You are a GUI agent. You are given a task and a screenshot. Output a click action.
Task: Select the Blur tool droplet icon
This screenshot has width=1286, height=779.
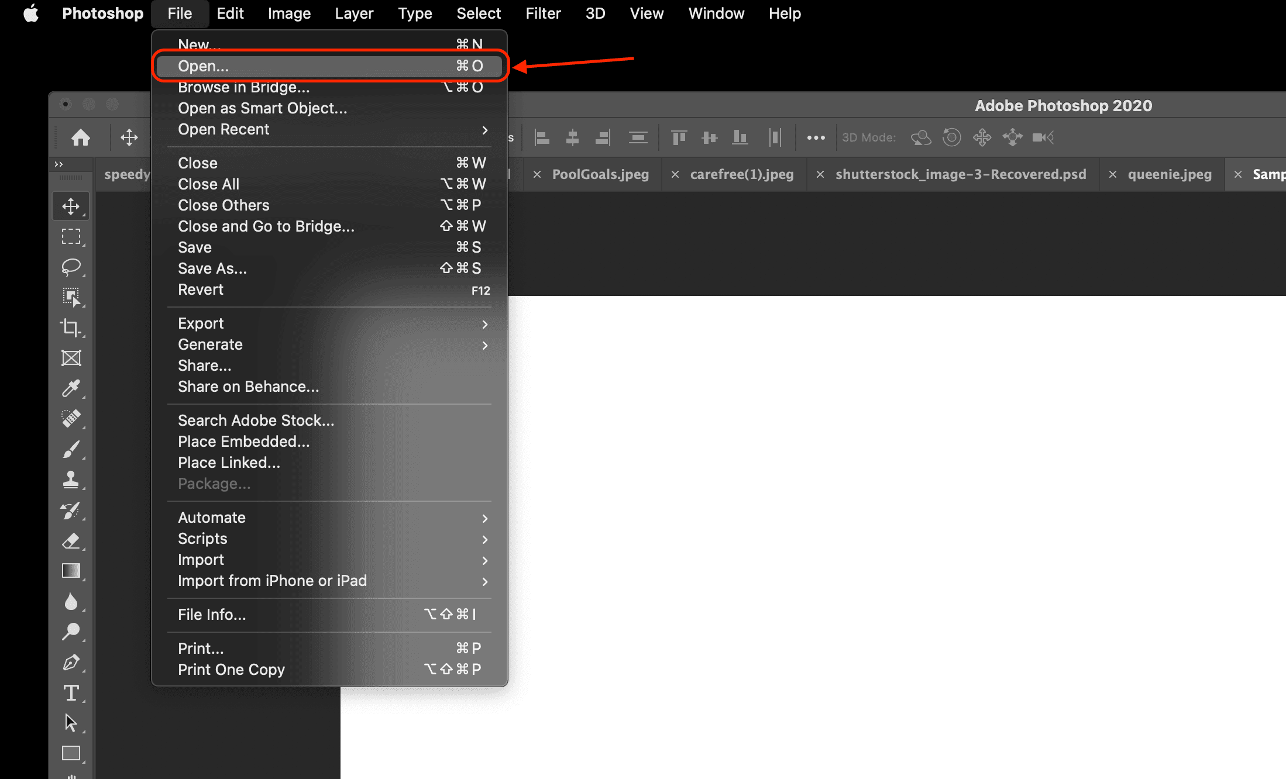71,601
